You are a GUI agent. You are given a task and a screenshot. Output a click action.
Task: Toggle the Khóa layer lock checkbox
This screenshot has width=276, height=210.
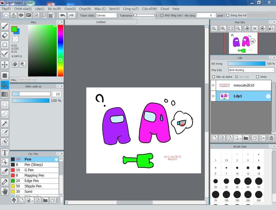[x=257, y=77]
